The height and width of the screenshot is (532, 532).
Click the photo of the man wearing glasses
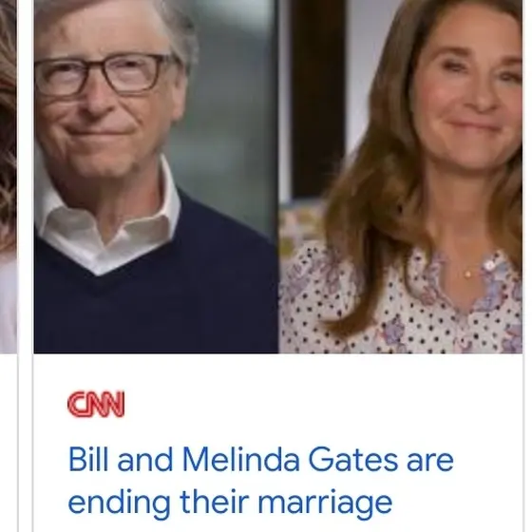click(156, 177)
